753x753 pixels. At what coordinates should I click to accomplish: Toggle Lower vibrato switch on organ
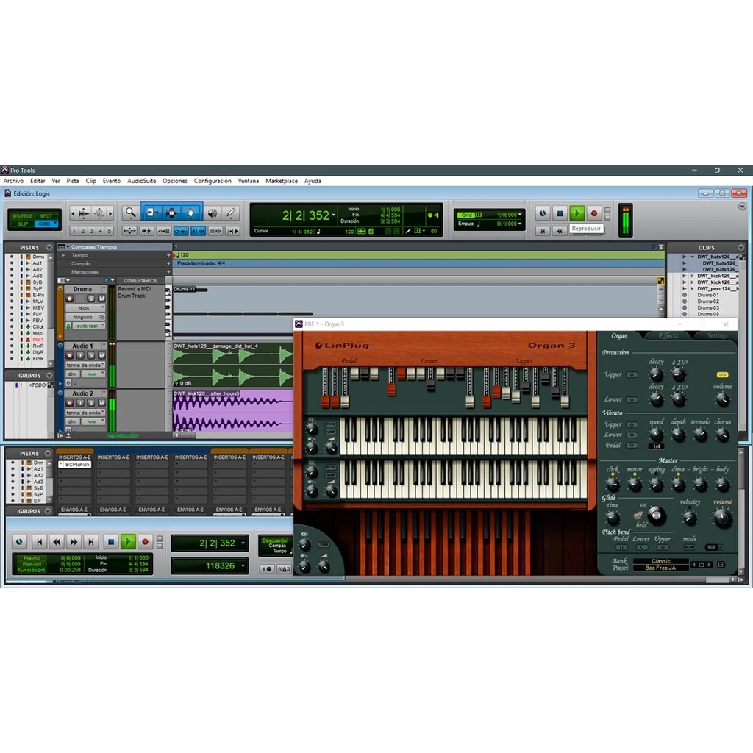pos(632,435)
